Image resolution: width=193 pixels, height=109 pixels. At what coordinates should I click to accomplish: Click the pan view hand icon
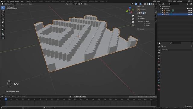[x=133, y=19]
